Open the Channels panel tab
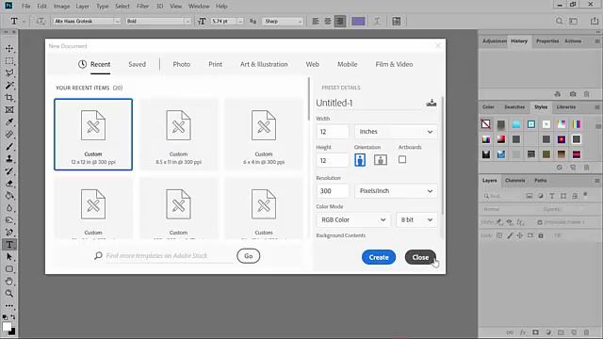 [x=515, y=180]
